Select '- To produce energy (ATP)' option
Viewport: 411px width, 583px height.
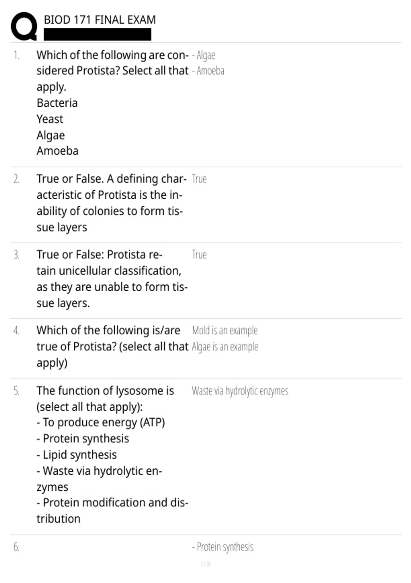click(101, 423)
